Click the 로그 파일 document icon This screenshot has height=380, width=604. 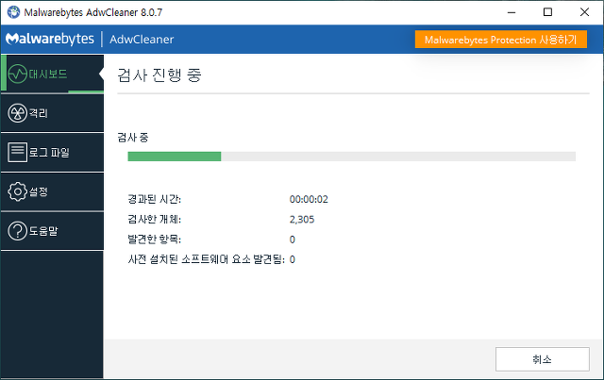point(17,152)
